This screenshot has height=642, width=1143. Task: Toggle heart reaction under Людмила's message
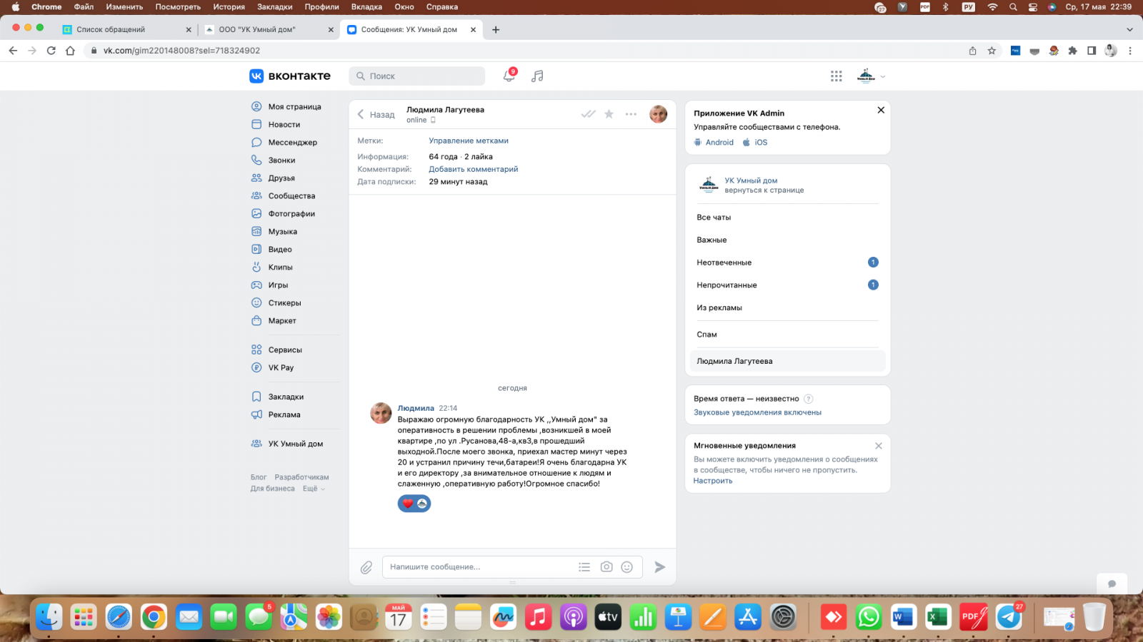point(408,504)
